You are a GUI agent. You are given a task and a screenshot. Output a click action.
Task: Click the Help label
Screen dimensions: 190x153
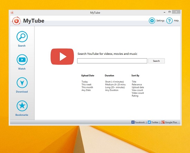point(176,21)
